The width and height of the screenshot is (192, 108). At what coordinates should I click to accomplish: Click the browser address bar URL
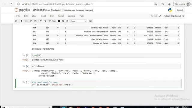(57, 4)
